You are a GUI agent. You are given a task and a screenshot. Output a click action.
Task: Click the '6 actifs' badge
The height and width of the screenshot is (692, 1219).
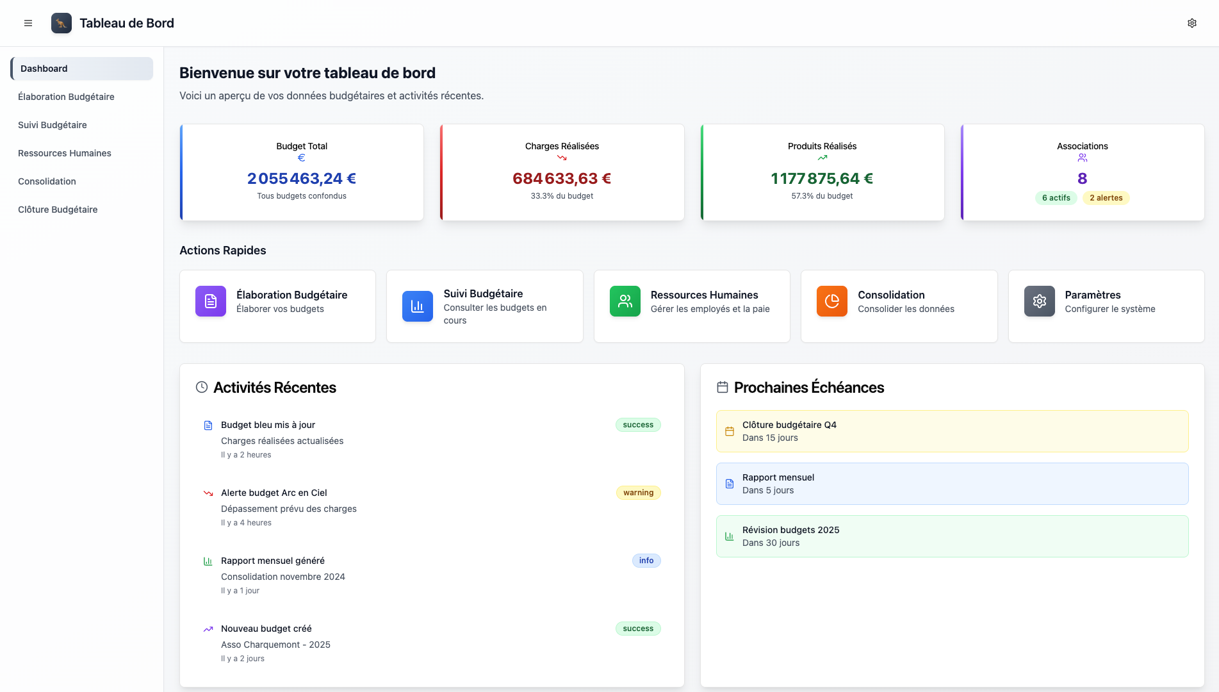[1056, 197]
